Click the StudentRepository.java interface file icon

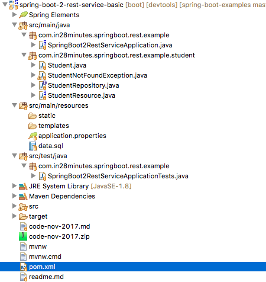pos(43,85)
